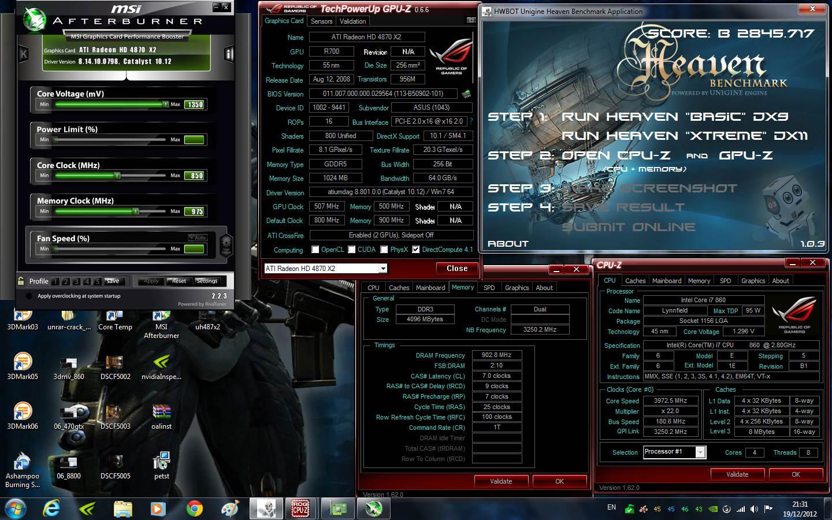Uncheck the DirectCompute 4.1 checkbox
The image size is (832, 520).
click(x=416, y=250)
